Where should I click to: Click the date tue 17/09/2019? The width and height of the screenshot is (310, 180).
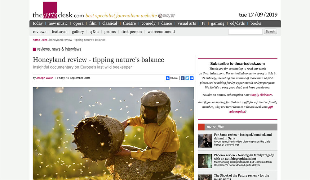258,15
